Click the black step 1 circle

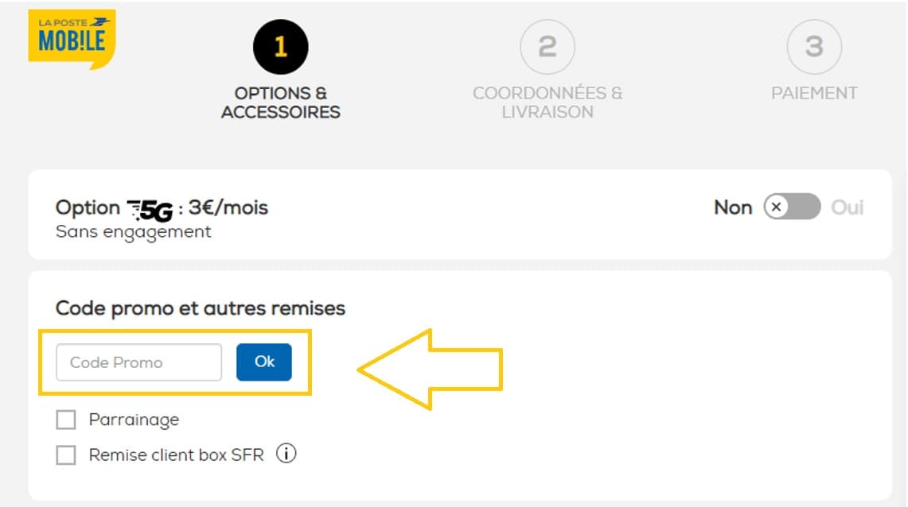pos(280,46)
